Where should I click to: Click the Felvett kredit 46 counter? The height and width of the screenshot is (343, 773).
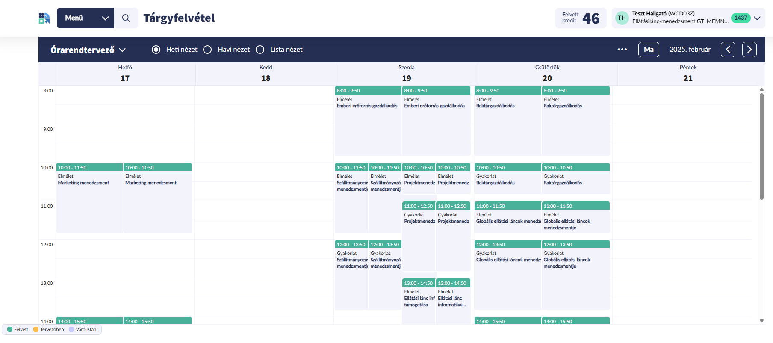click(x=581, y=18)
